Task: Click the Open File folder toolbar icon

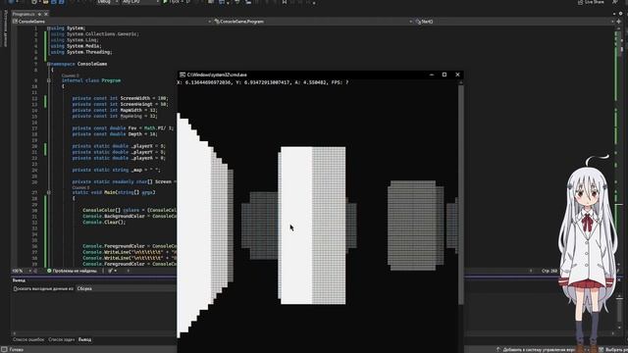Action: (45, 2)
